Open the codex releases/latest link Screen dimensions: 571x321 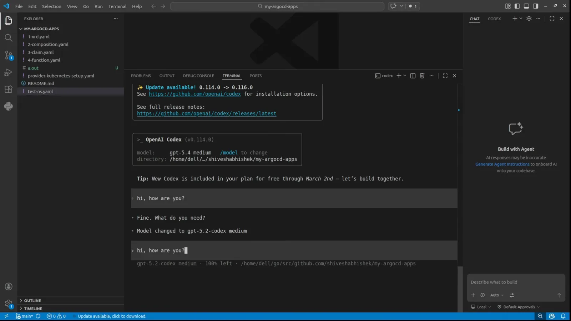click(x=207, y=113)
